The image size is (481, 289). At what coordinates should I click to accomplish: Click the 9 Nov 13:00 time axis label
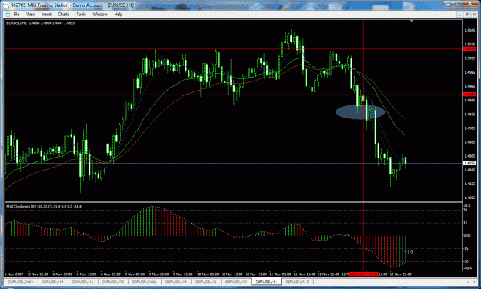tap(159, 274)
